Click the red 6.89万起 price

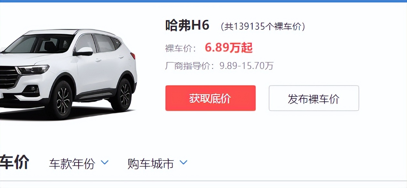[x=229, y=48]
